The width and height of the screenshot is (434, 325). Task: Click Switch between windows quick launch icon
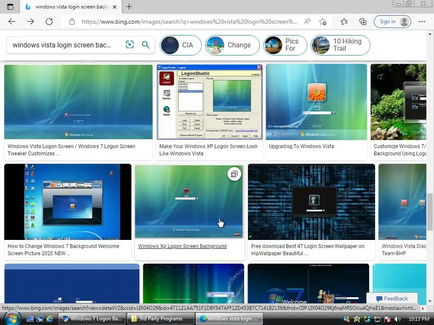(x=39, y=319)
